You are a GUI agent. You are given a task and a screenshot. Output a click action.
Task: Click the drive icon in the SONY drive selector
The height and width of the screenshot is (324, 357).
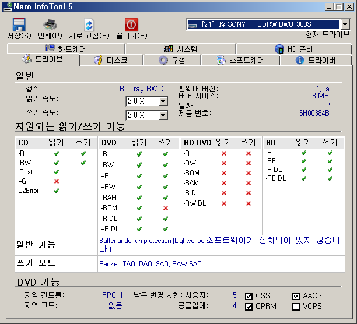tap(192, 25)
